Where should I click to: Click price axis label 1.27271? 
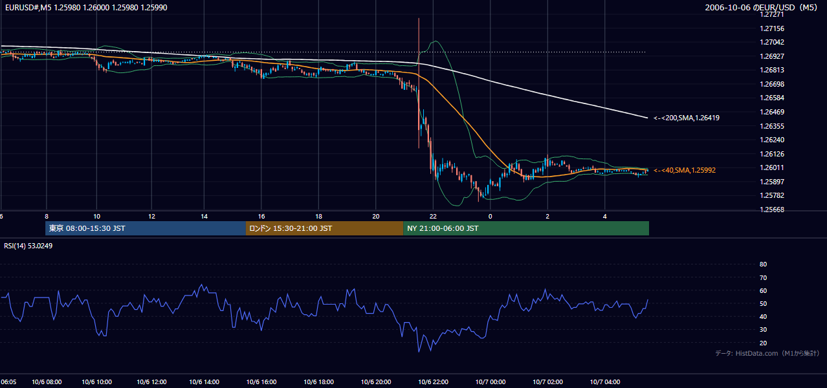tap(773, 14)
